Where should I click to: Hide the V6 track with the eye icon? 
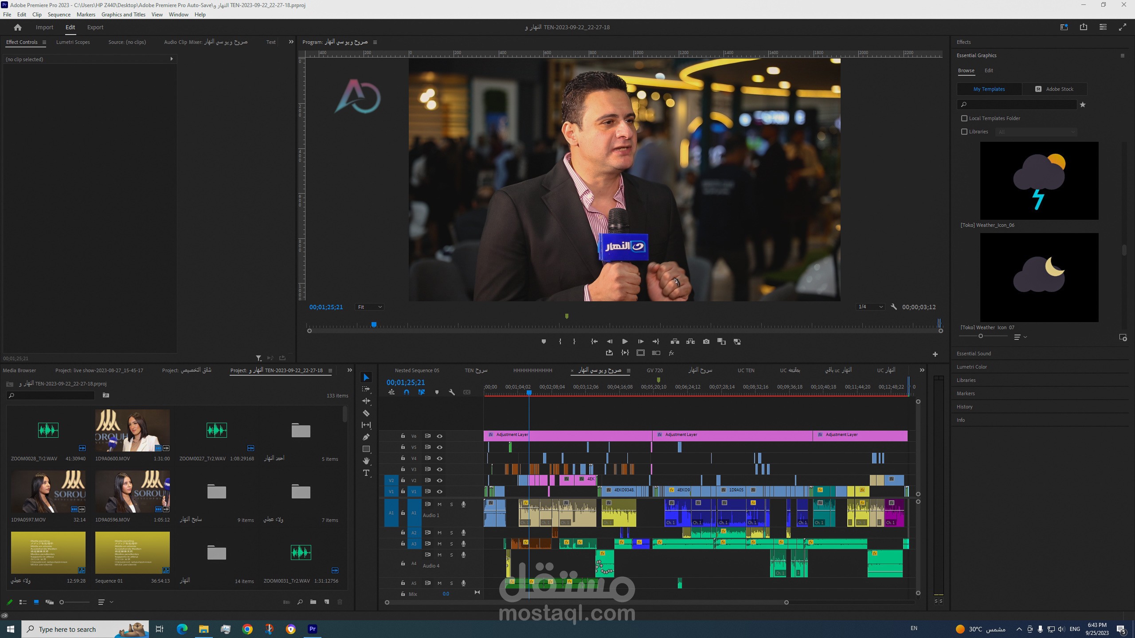point(439,436)
